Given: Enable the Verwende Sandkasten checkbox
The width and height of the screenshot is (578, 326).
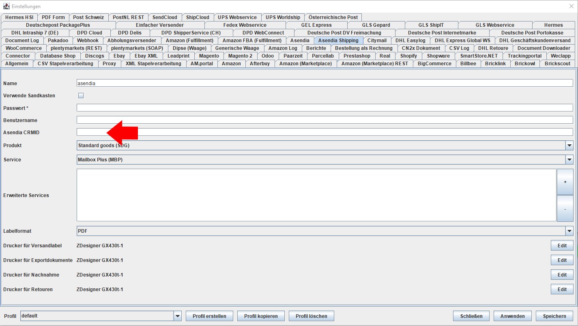Looking at the screenshot, I should coord(81,96).
